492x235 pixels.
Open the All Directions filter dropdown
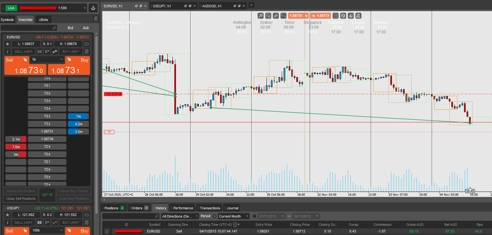coord(180,216)
